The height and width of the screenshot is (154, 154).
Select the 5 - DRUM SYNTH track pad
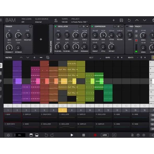click(49, 117)
